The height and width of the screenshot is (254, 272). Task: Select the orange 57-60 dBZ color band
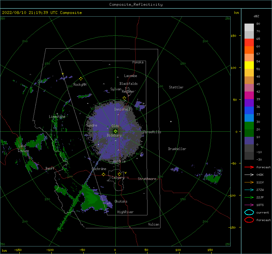(249, 50)
